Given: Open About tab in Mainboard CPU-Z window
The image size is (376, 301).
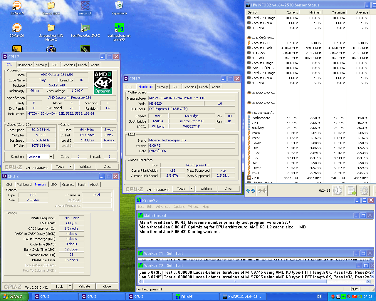Looking at the screenshot, I should 216,87.
